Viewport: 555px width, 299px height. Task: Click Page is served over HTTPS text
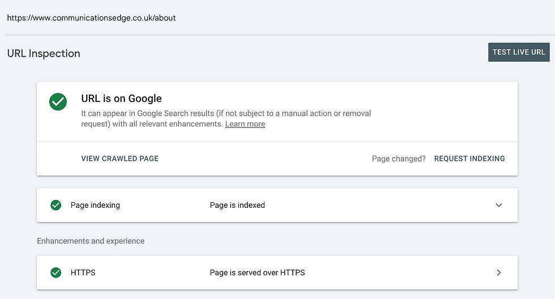tap(257, 272)
